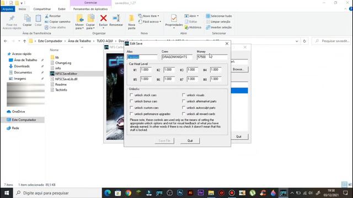The width and height of the screenshot is (353, 198).
Task: Enable unlock bonus cars checkbox
Action: (x=131, y=101)
